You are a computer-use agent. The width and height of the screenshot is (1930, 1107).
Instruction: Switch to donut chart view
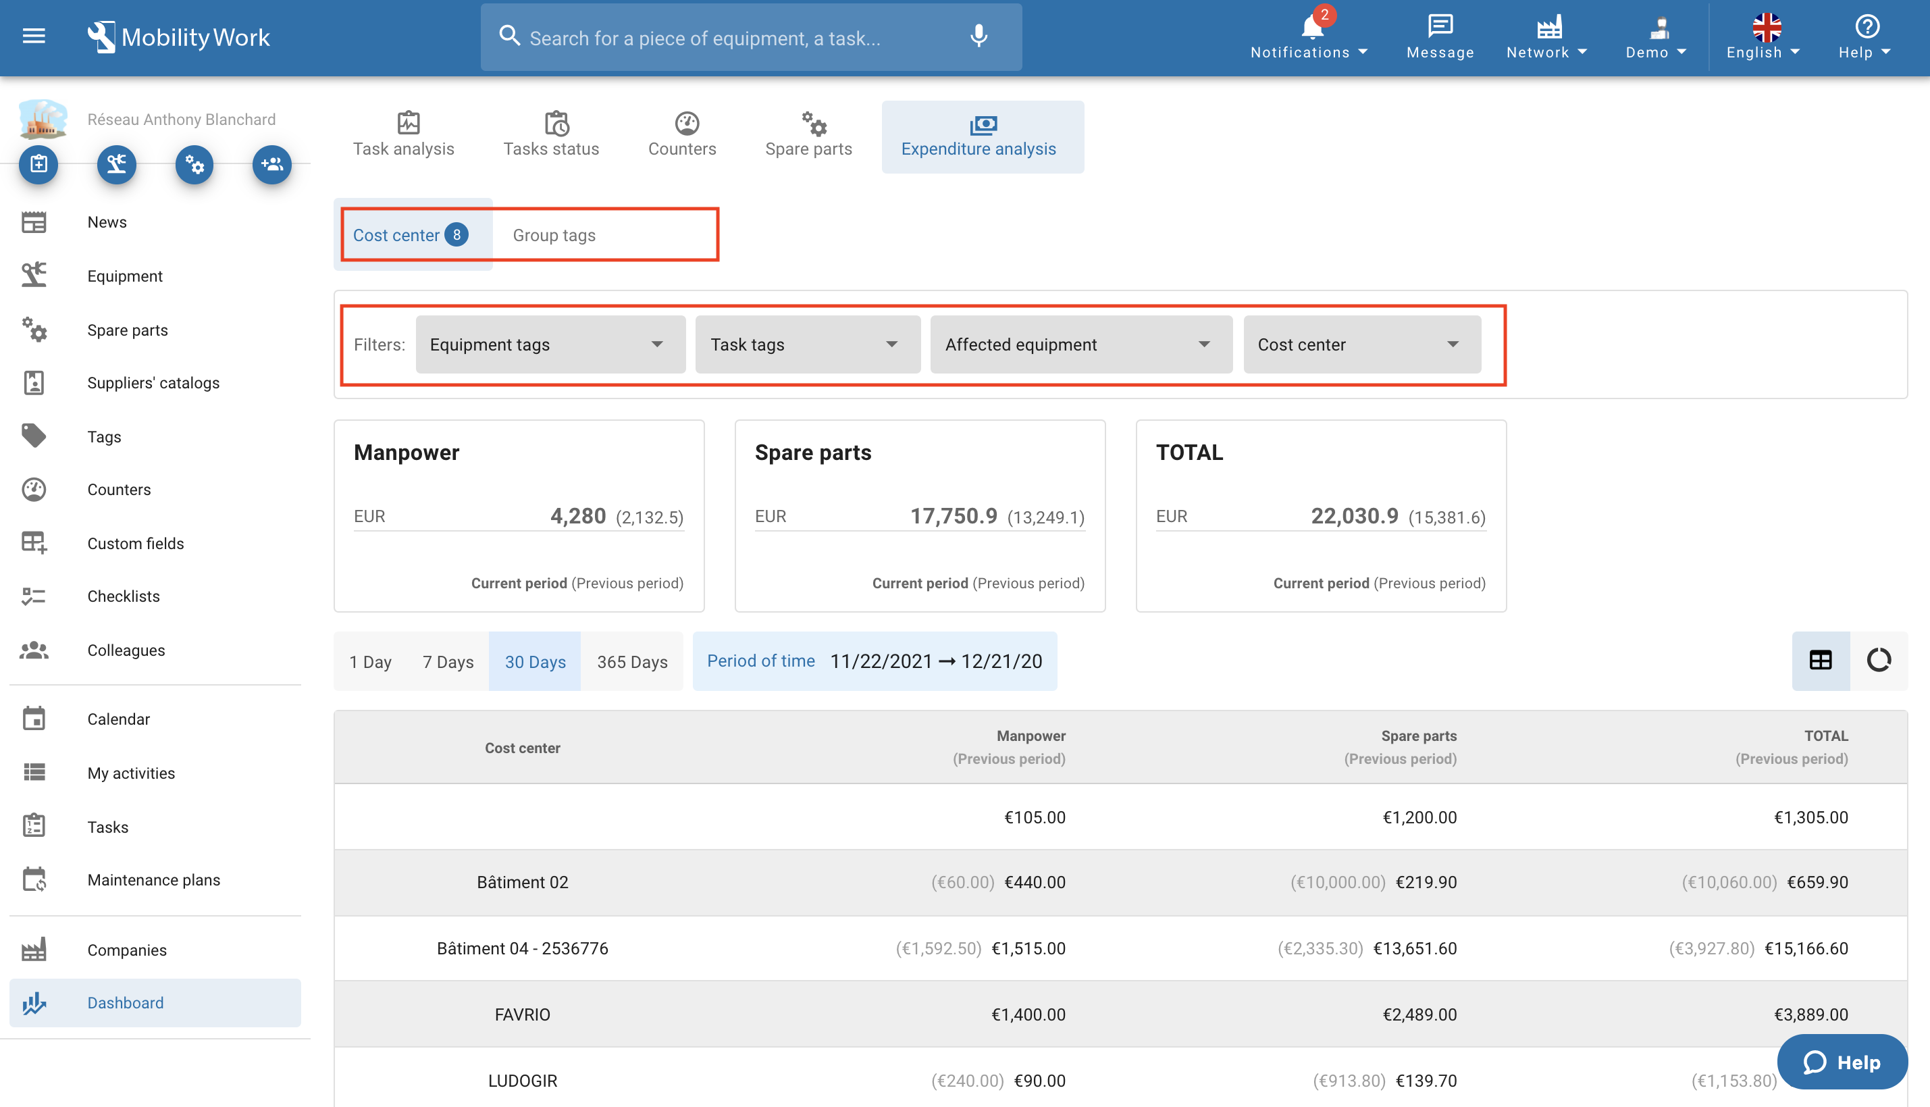click(x=1878, y=660)
